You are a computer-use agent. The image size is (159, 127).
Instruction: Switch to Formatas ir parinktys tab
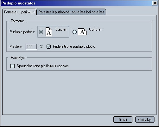pos(19,12)
